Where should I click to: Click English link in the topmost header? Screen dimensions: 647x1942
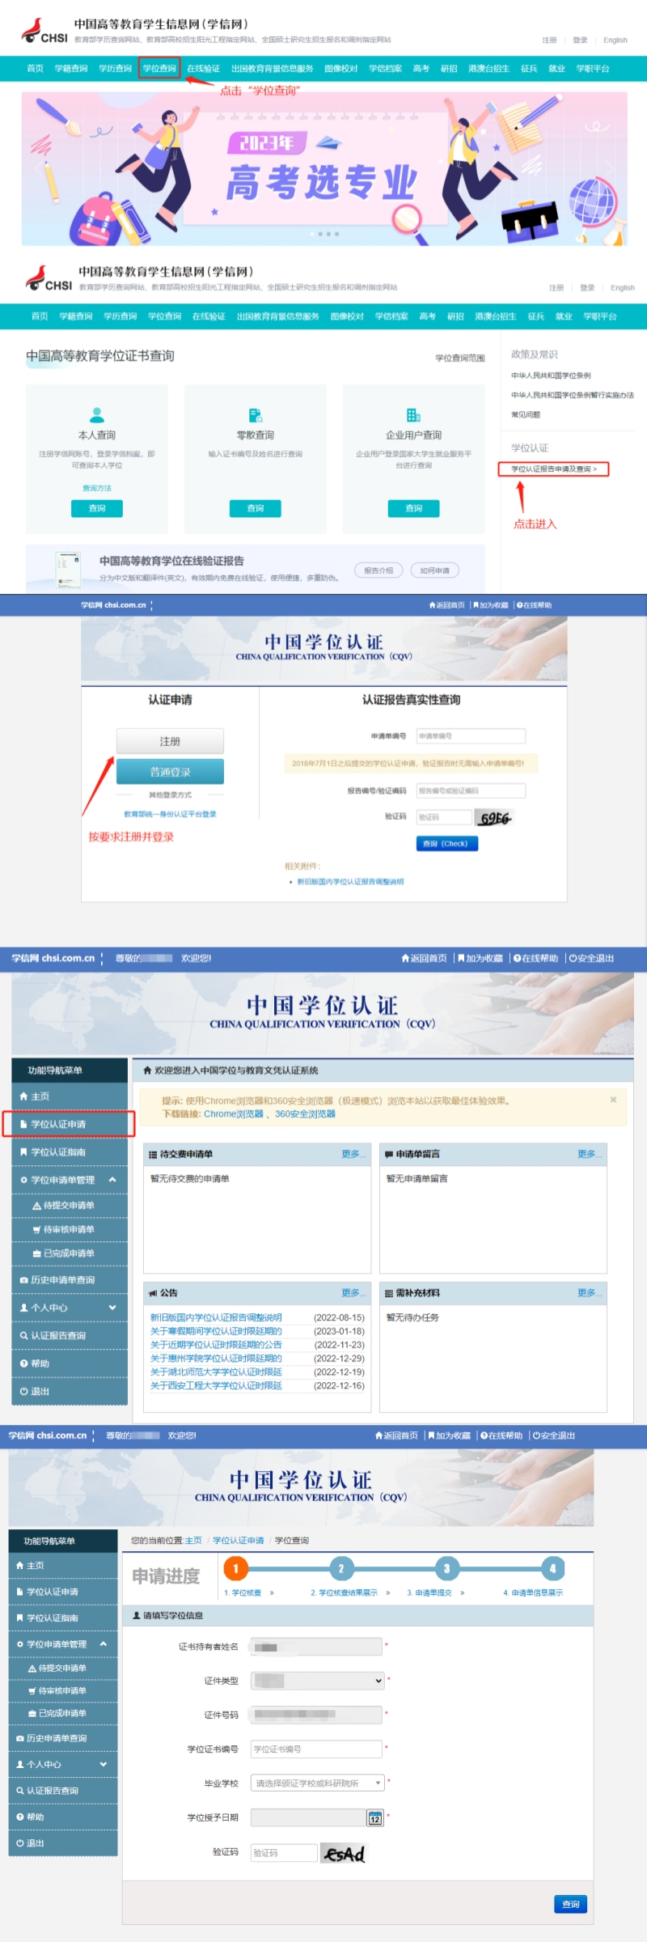click(615, 40)
